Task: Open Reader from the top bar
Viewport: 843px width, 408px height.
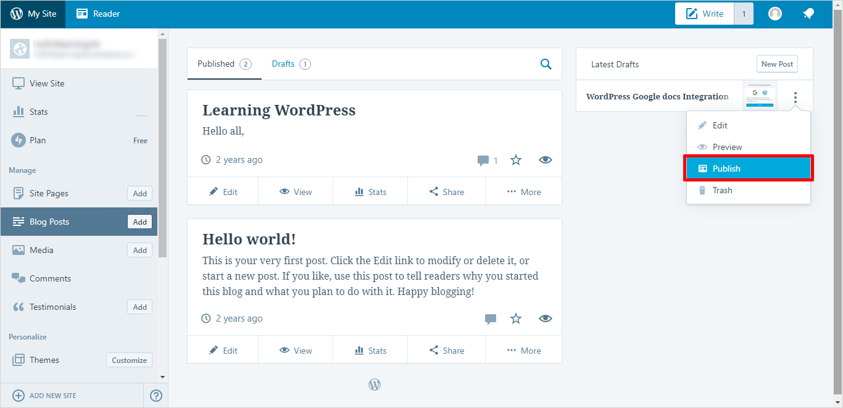Action: 98,14
